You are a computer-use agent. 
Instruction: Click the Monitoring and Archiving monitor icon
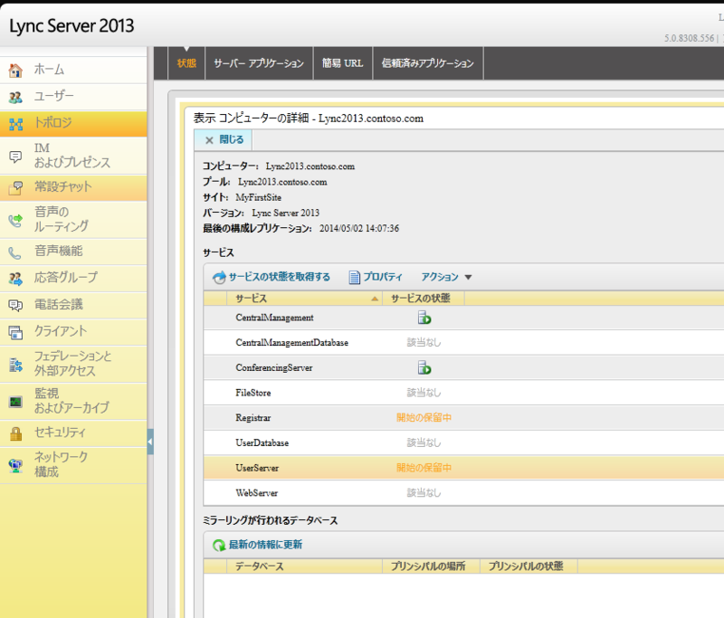point(15,402)
